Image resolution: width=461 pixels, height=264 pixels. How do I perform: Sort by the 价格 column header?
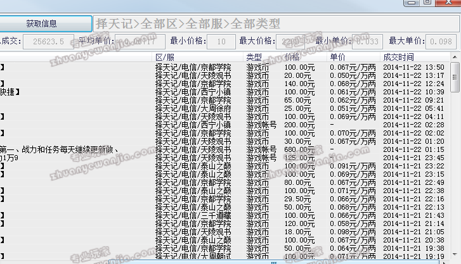(x=304, y=57)
